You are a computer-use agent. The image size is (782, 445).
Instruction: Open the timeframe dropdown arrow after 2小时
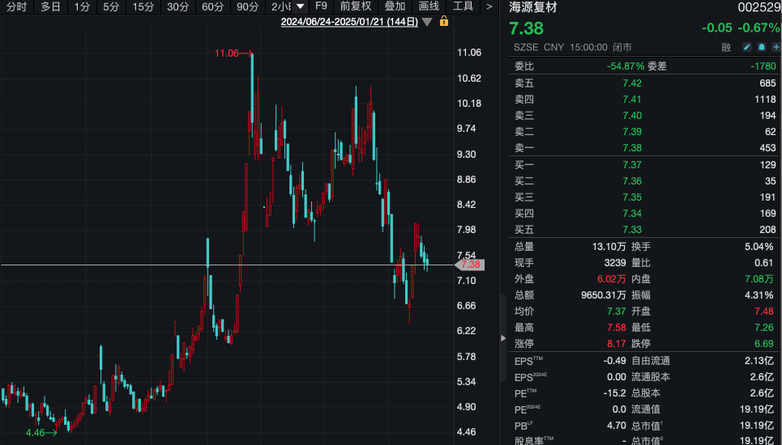pos(301,6)
